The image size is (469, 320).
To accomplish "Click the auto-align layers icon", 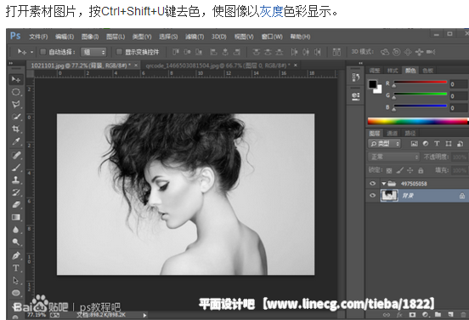I will tap(336, 52).
